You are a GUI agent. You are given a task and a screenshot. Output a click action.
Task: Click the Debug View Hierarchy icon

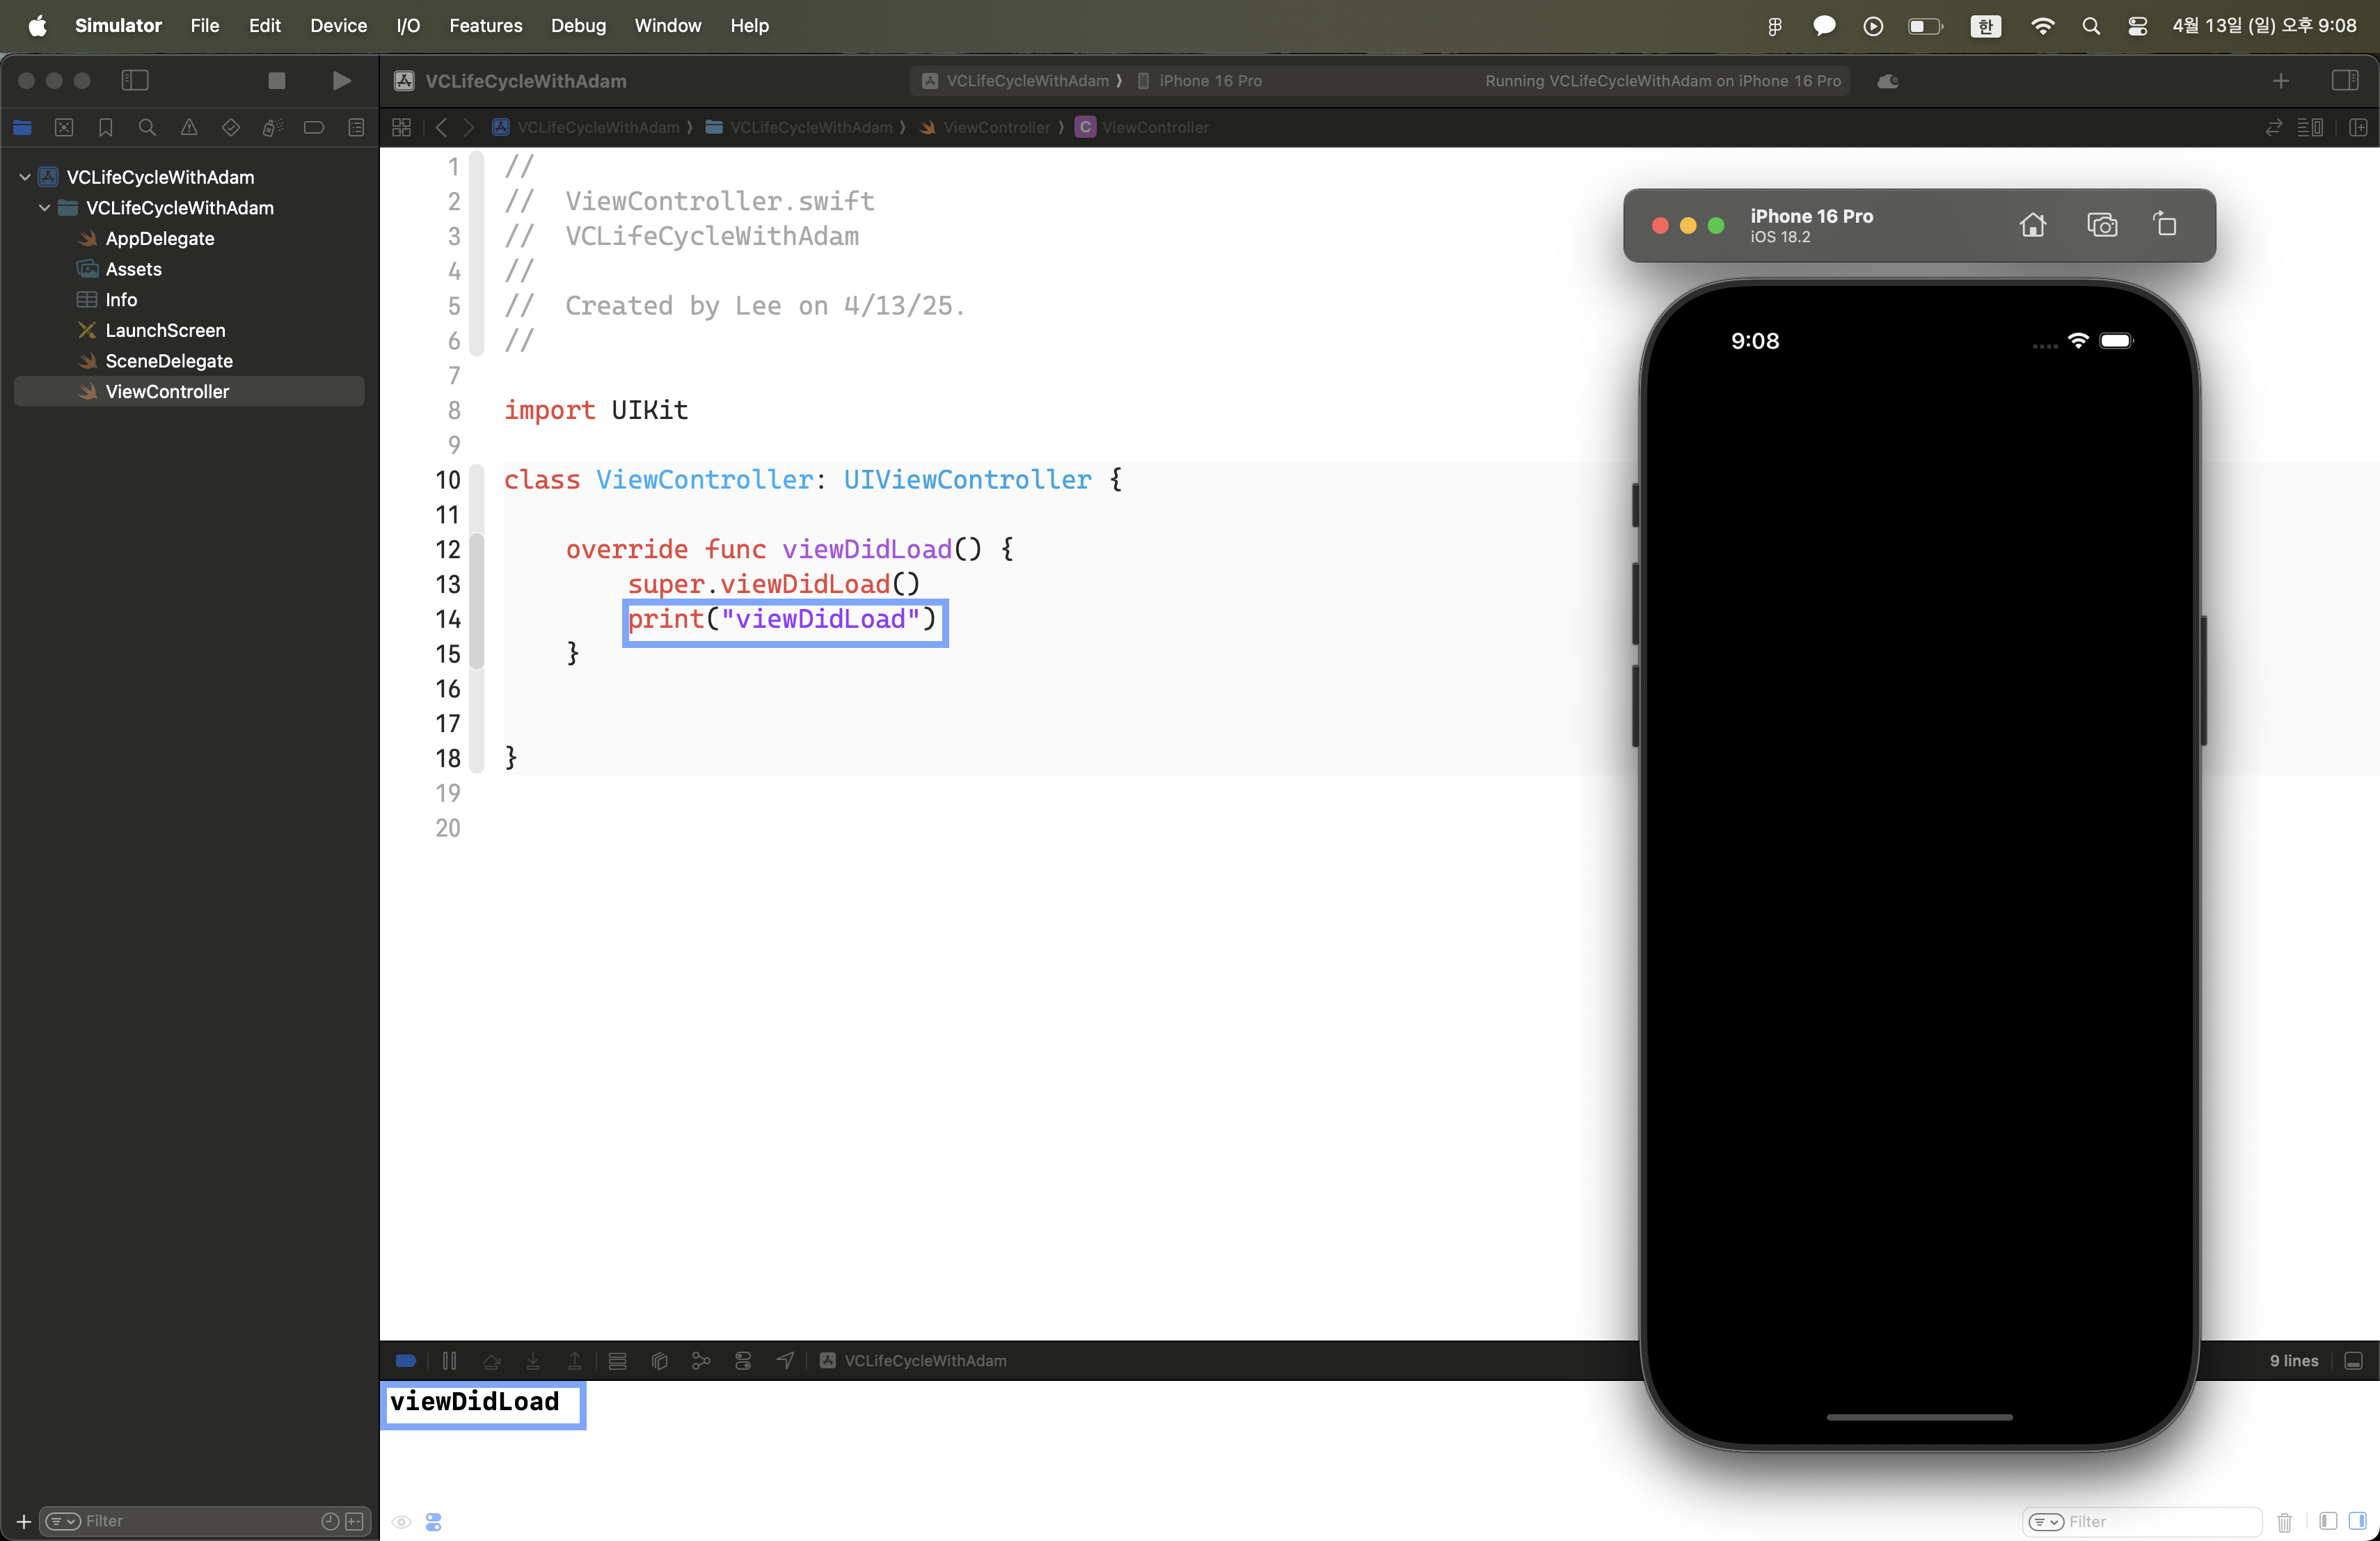659,1360
